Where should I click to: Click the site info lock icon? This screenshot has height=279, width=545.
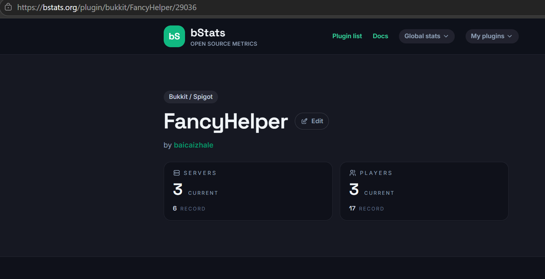(8, 7)
